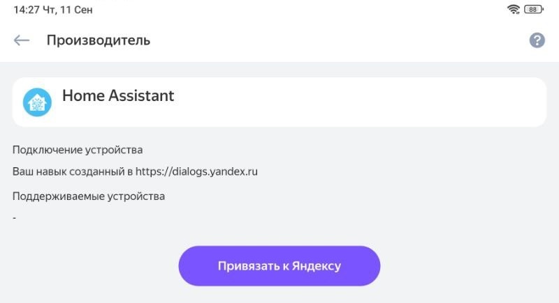
Task: Open the https://dialogs.yandex.ru link
Action: [196, 171]
